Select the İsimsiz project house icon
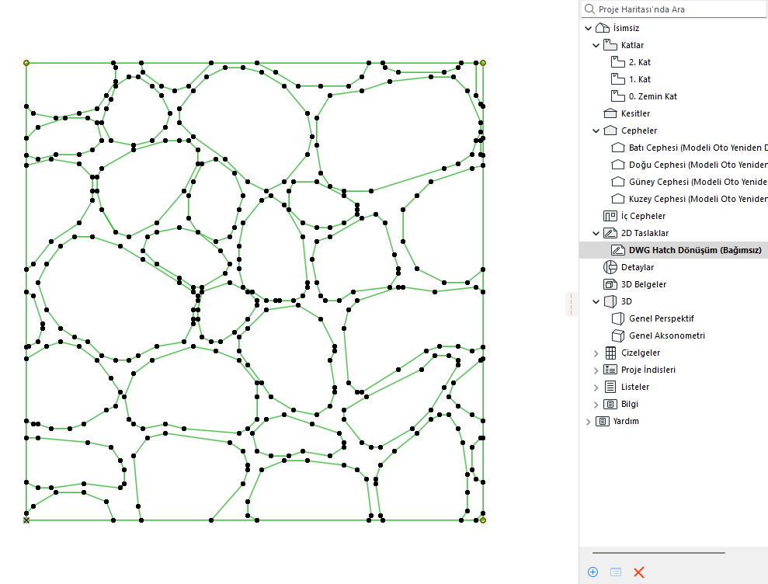The height and width of the screenshot is (584, 768). pos(602,28)
